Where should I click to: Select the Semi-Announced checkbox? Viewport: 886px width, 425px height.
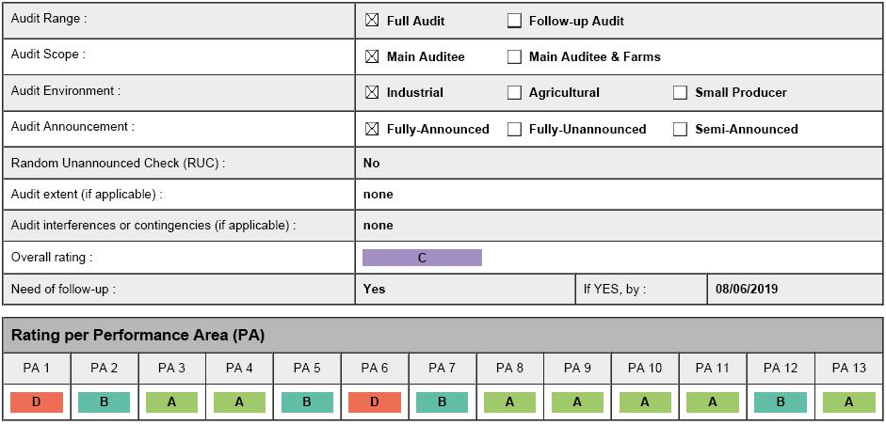(x=680, y=129)
